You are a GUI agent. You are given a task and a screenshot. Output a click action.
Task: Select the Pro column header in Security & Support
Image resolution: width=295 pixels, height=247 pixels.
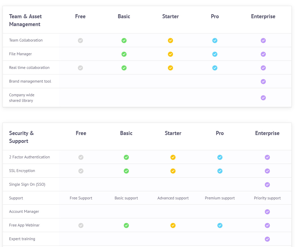pyautogui.click(x=220, y=133)
